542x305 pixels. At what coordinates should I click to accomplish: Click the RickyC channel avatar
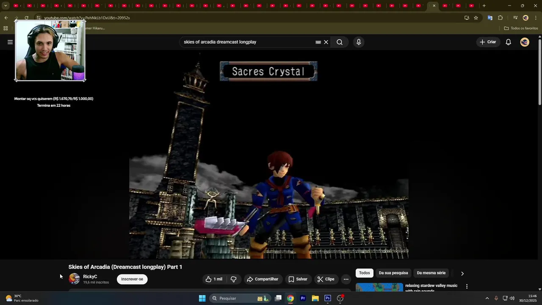pyautogui.click(x=74, y=279)
